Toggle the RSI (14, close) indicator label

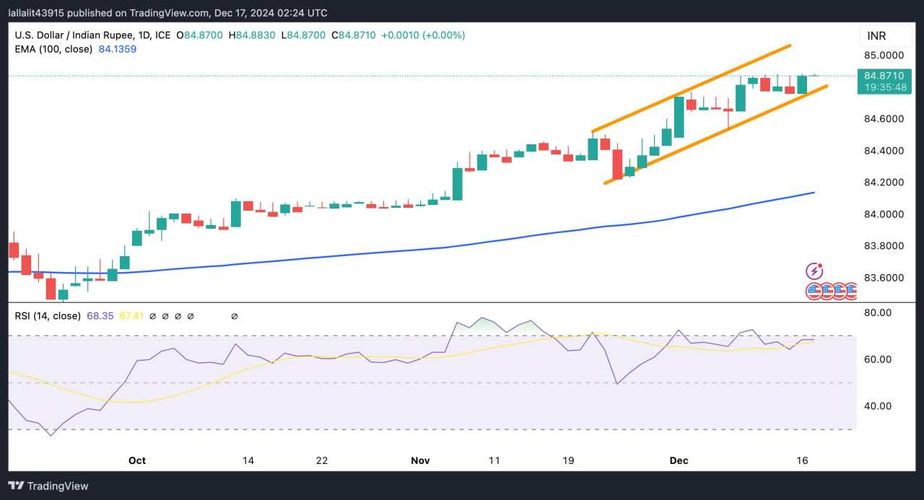tap(48, 316)
